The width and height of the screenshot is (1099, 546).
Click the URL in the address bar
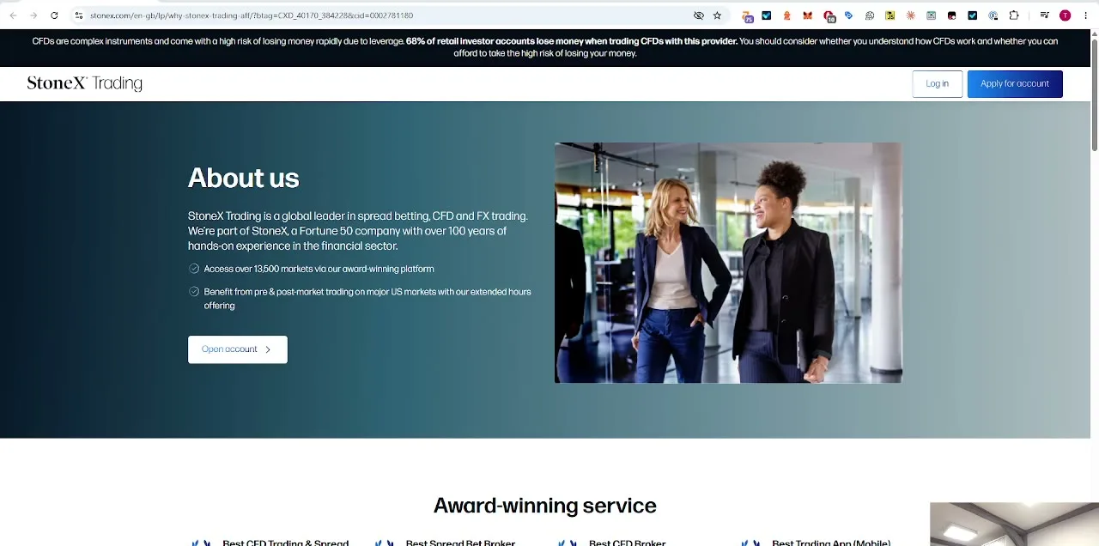(252, 15)
